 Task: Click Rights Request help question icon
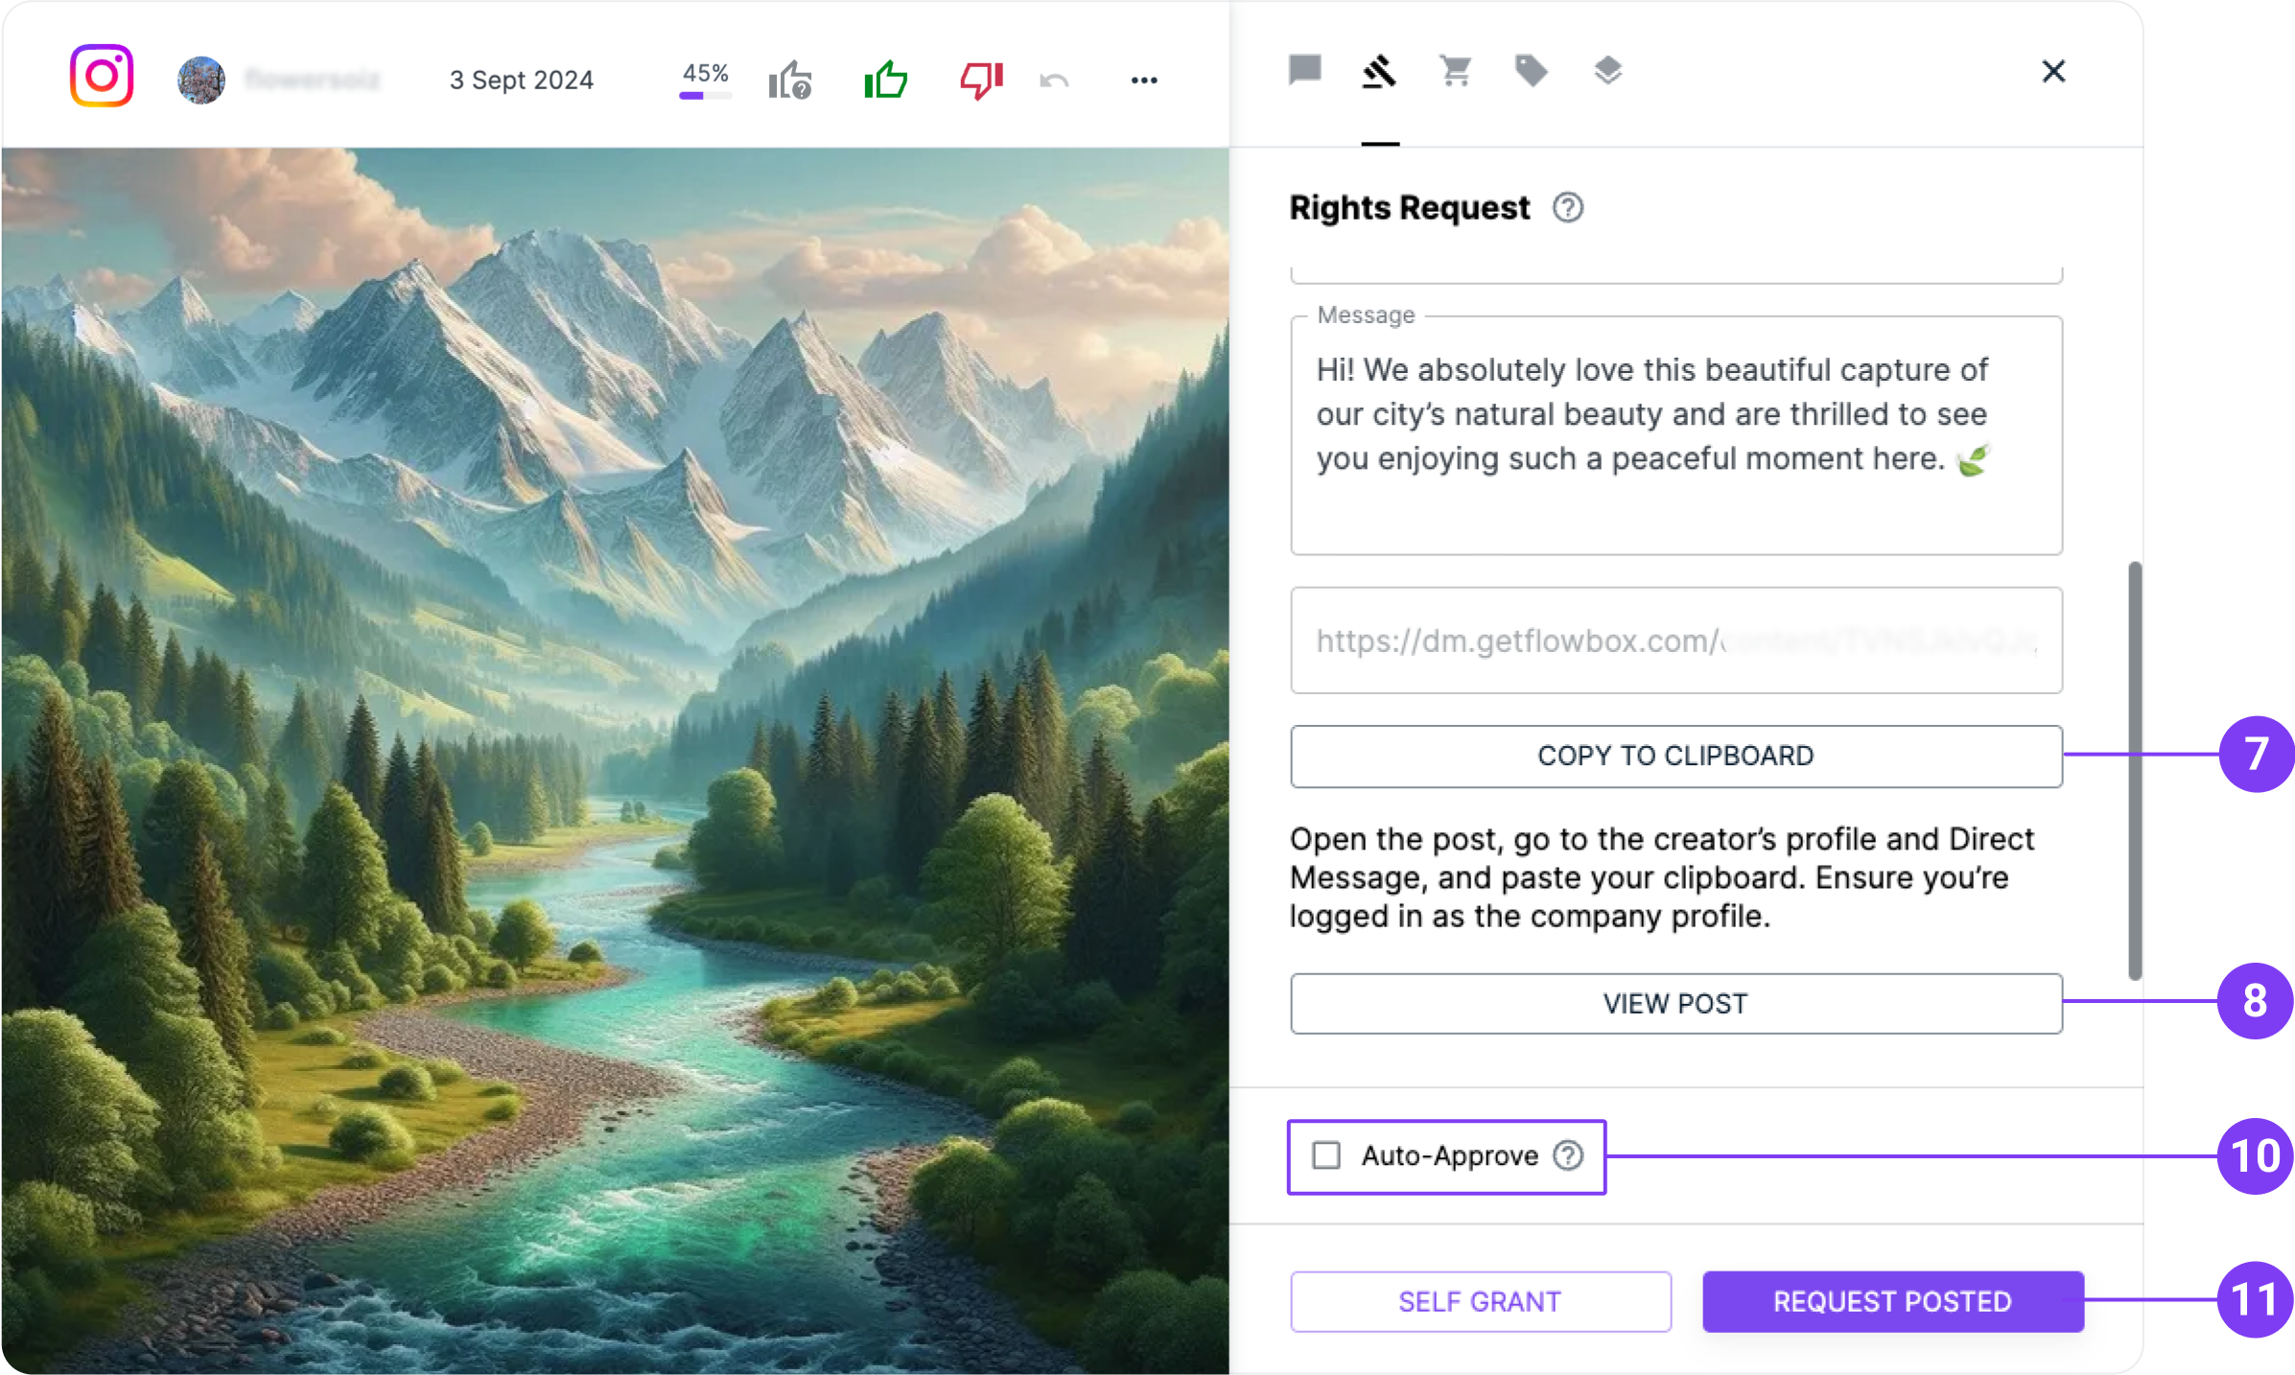1568,207
